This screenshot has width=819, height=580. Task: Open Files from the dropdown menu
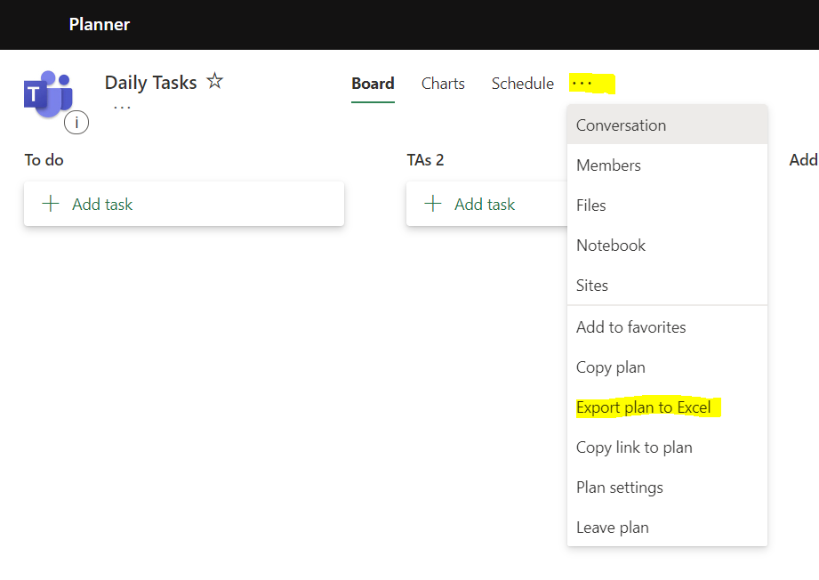tap(667, 205)
